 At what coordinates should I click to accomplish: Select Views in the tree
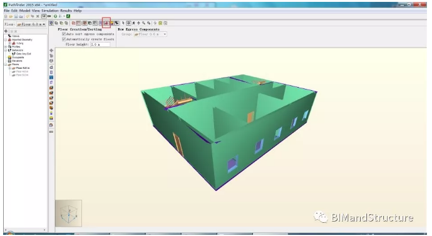[16, 36]
